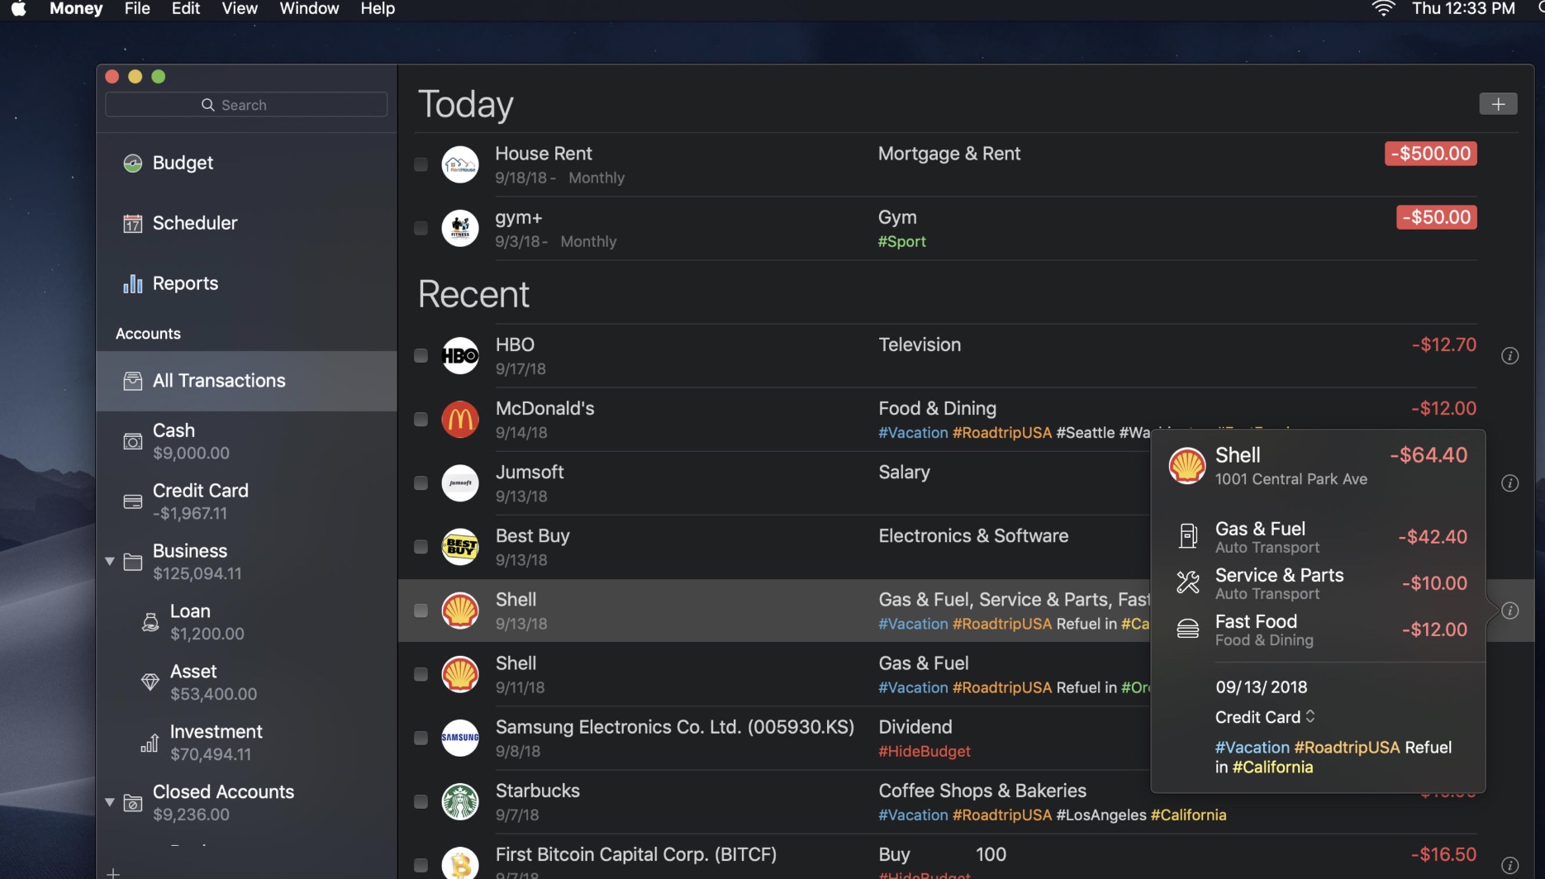Click the Gas & Fuel pump icon
This screenshot has width=1545, height=879.
tap(1187, 537)
